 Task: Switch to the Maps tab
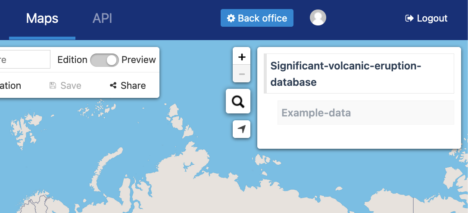(x=42, y=18)
